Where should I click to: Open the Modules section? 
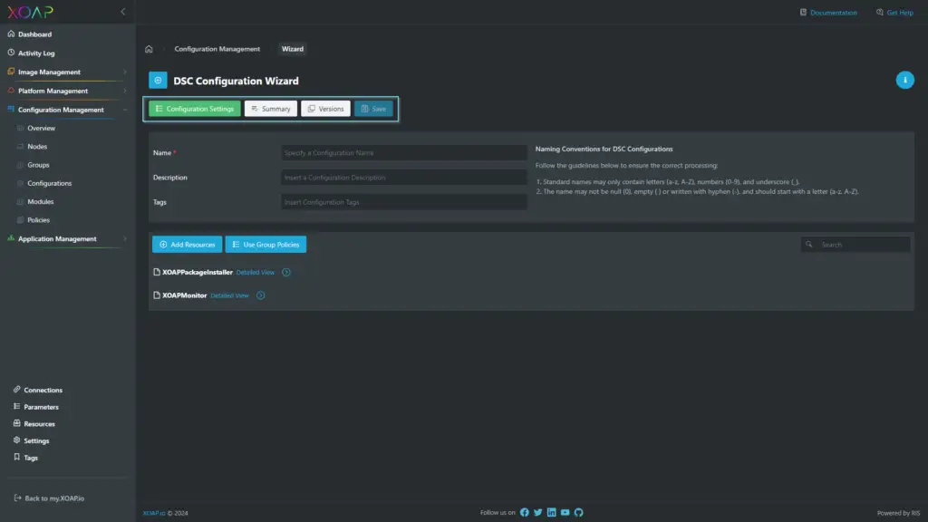(40, 202)
